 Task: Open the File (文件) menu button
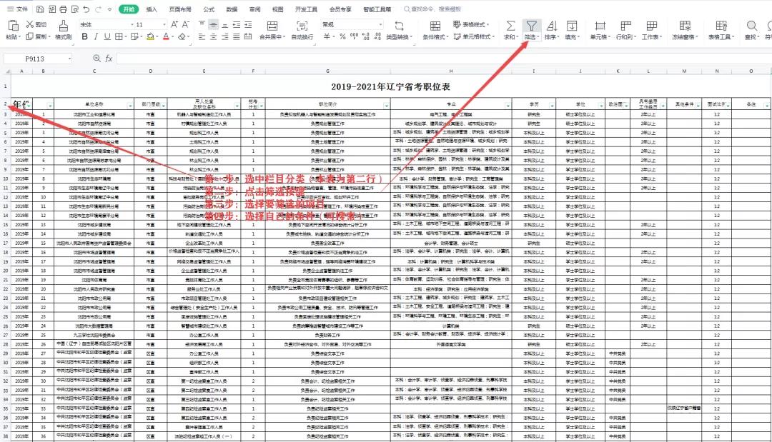click(x=18, y=9)
